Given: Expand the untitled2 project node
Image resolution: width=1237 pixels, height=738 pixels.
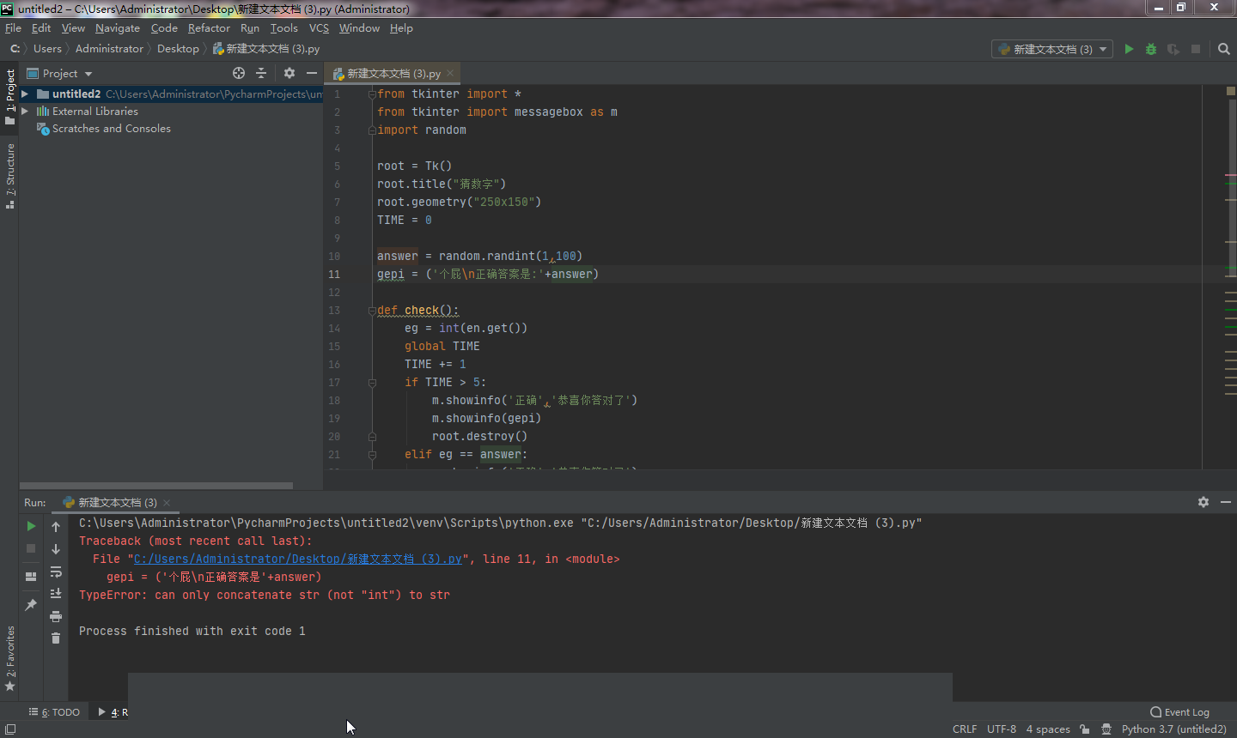Looking at the screenshot, I should 25,94.
